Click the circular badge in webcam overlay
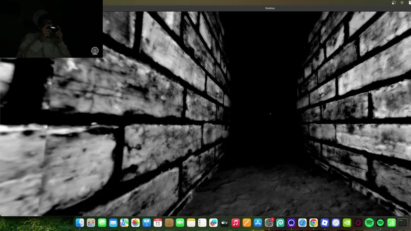This screenshot has width=411, height=231. click(x=95, y=51)
